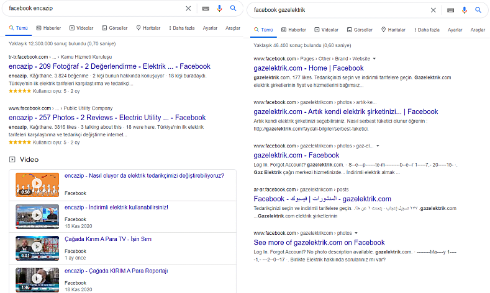Click magnifier to search 'facebook encazip'
The image size is (490, 293).
tap(233, 9)
